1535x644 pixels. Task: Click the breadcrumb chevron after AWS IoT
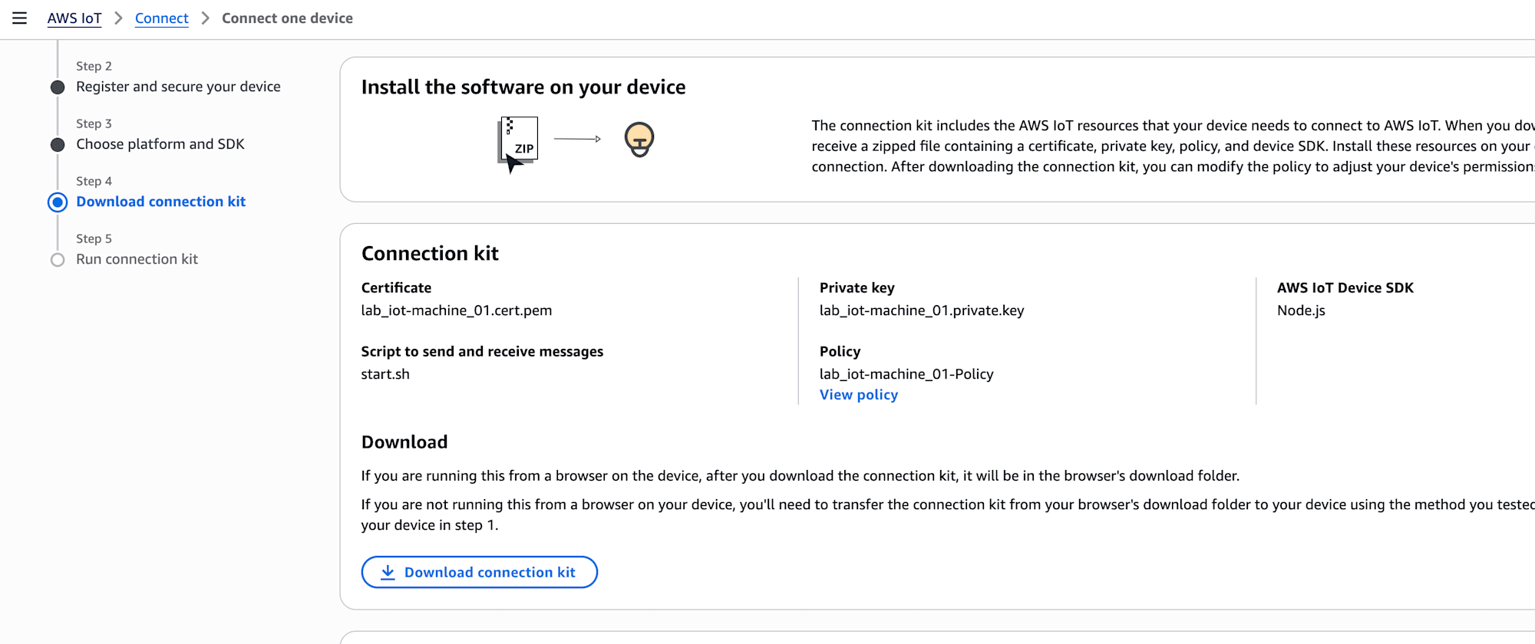(118, 18)
